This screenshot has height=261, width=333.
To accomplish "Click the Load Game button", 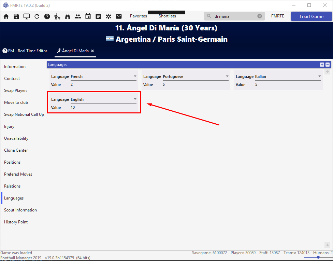I will pyautogui.click(x=312, y=16).
